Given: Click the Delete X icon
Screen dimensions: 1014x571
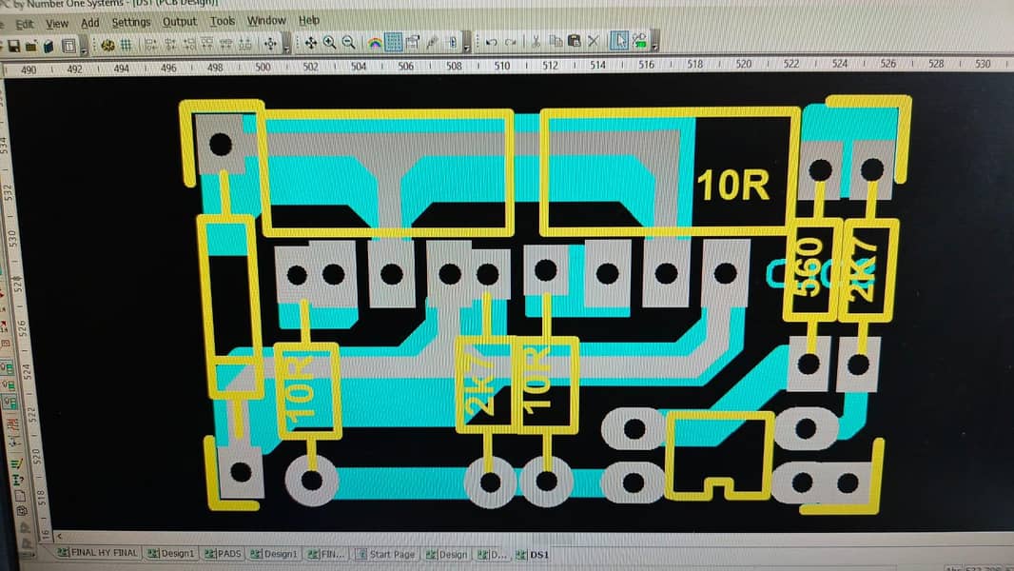Looking at the screenshot, I should coord(593,41).
